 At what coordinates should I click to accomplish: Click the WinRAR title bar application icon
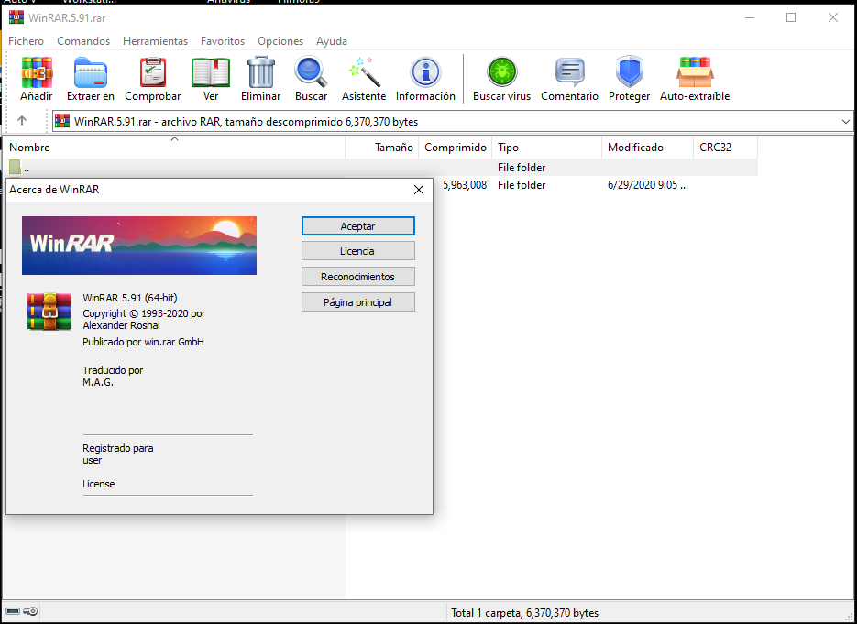(16, 17)
